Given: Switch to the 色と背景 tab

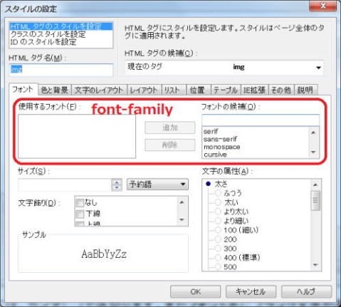Looking at the screenshot, I should 55,90.
